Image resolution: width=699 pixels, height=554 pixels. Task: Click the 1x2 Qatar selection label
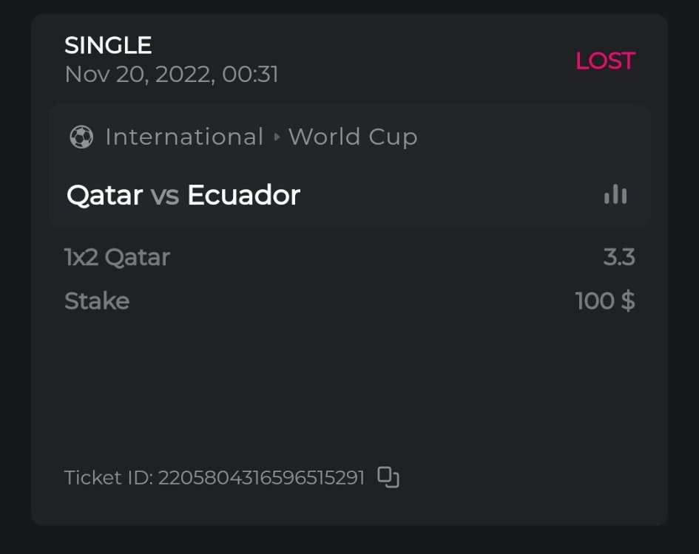pyautogui.click(x=117, y=257)
